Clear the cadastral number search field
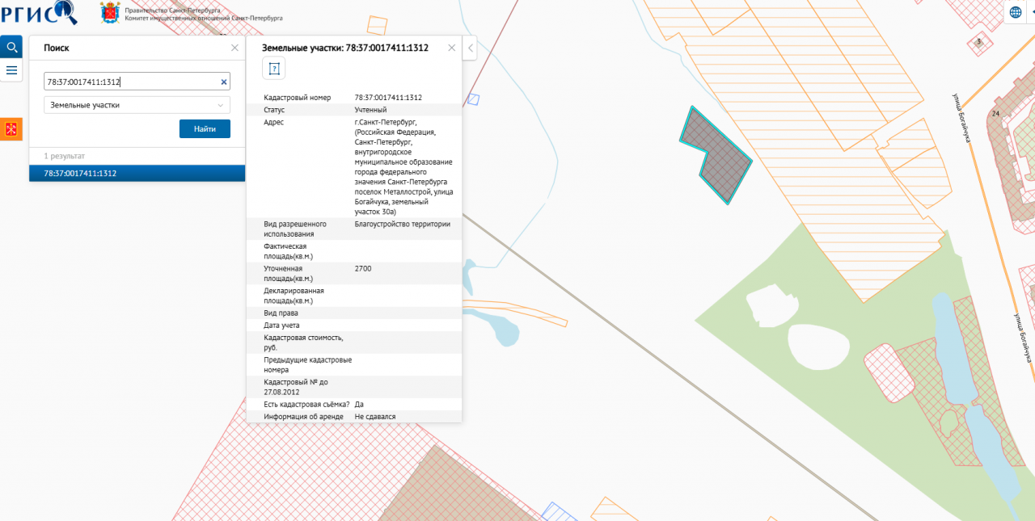Image resolution: width=1035 pixels, height=521 pixels. 224,82
